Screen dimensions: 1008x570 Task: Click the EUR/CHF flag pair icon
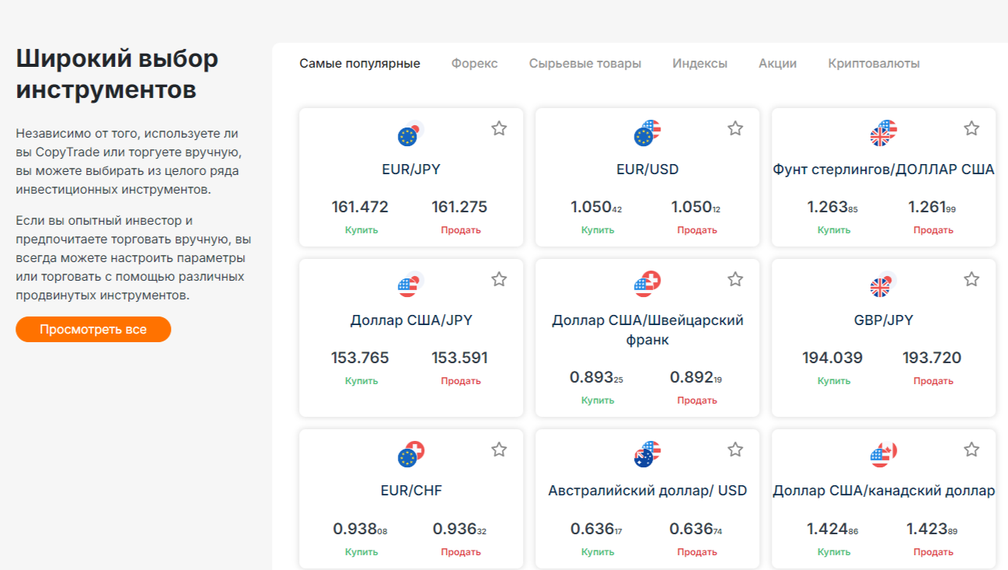[x=411, y=455]
